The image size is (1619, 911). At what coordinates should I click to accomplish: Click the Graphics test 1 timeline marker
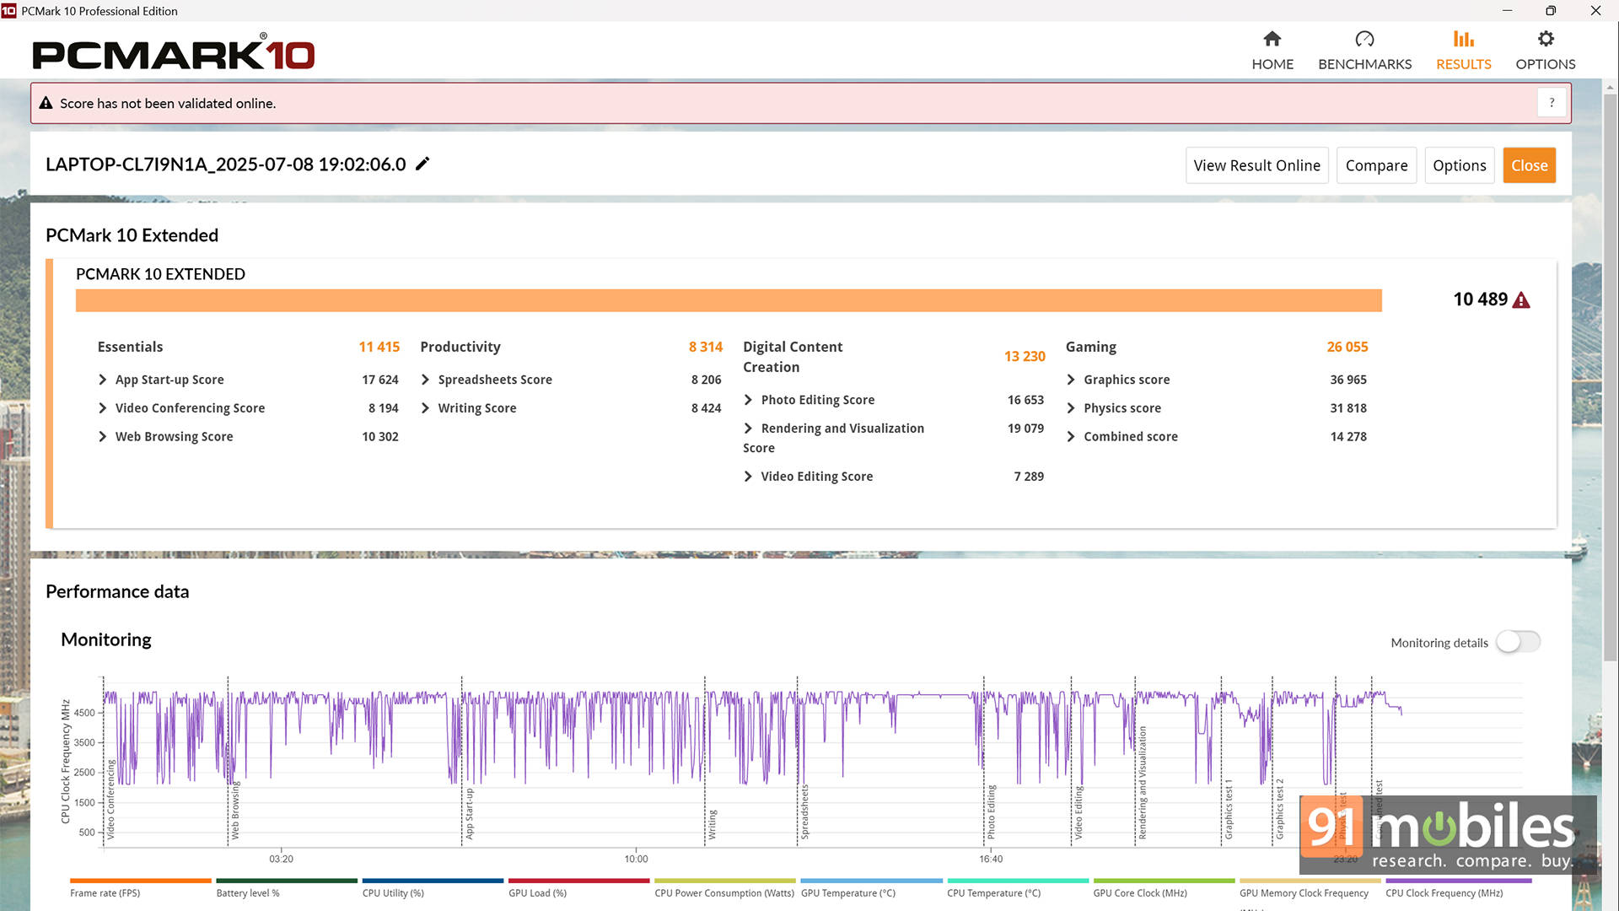click(x=1228, y=809)
